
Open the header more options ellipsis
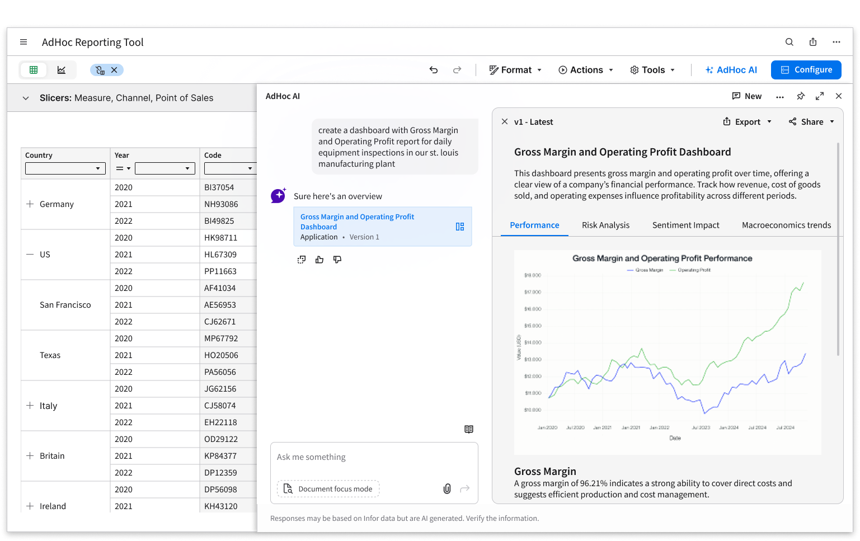point(836,42)
